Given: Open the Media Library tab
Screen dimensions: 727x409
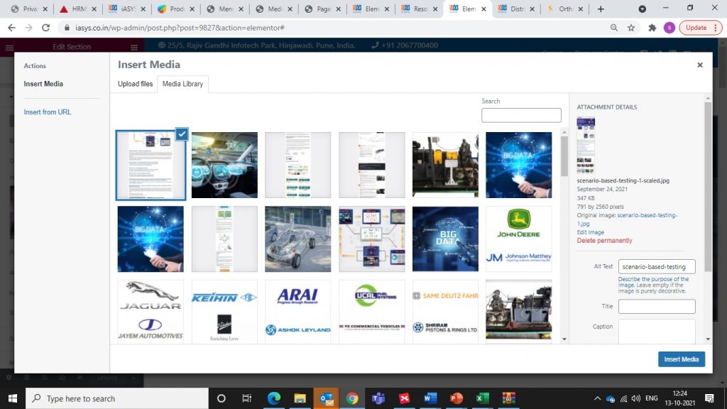Looking at the screenshot, I should pos(182,84).
